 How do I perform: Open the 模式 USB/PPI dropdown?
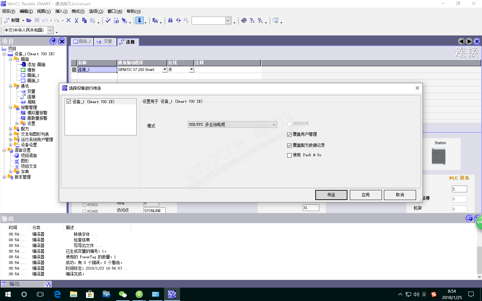[x=232, y=124]
